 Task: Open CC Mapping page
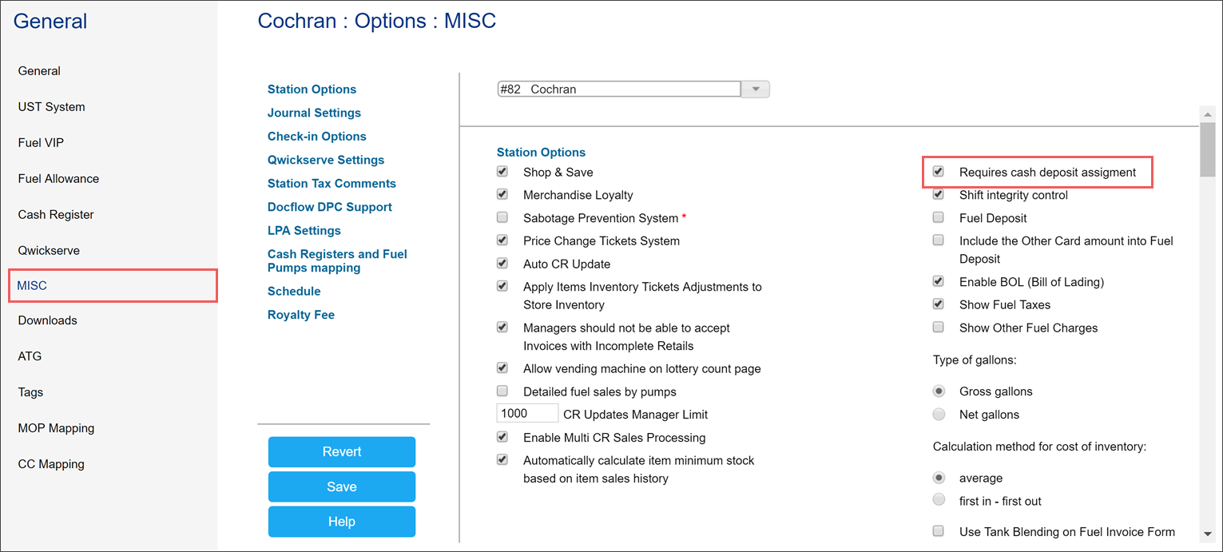pyautogui.click(x=51, y=465)
